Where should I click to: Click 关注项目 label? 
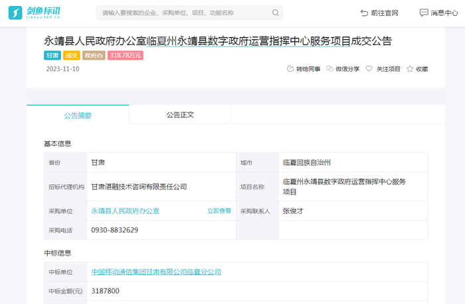tap(389, 69)
